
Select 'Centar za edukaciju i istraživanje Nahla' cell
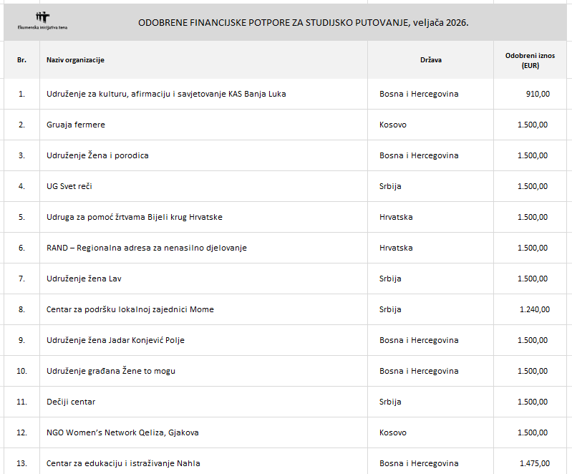pyautogui.click(x=121, y=463)
